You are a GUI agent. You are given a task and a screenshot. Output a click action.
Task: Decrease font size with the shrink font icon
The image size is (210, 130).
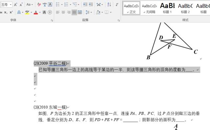click(x=21, y=5)
